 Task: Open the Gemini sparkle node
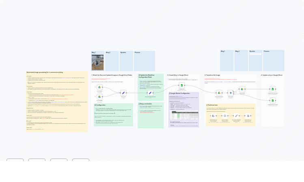tap(231, 93)
